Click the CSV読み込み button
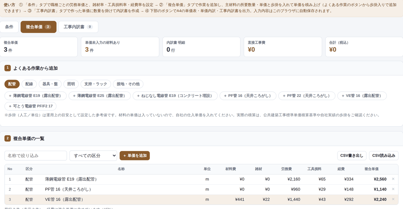The width and height of the screenshot is (403, 209). [384, 156]
